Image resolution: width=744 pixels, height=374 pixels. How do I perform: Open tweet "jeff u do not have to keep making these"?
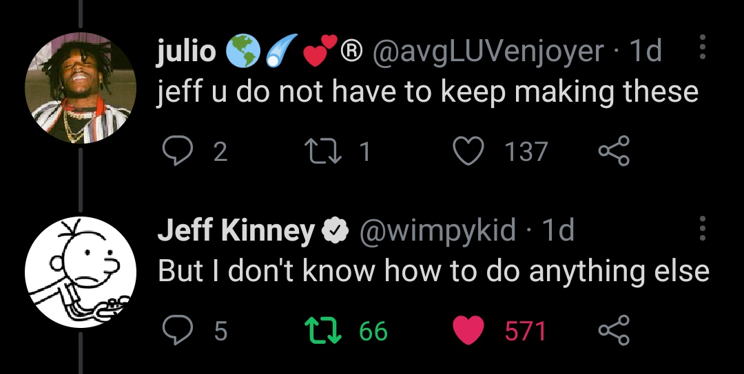[428, 91]
